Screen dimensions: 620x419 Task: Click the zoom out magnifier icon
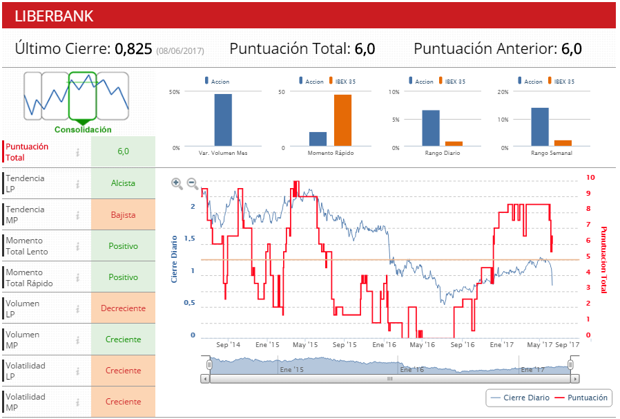pyautogui.click(x=193, y=184)
